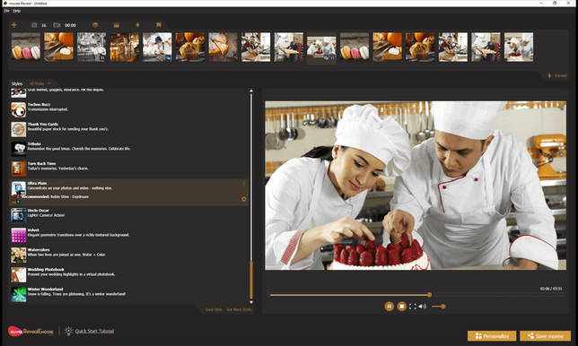Click the photo count icon in toolbar
This screenshot has width=578, height=346.
pyautogui.click(x=34, y=25)
